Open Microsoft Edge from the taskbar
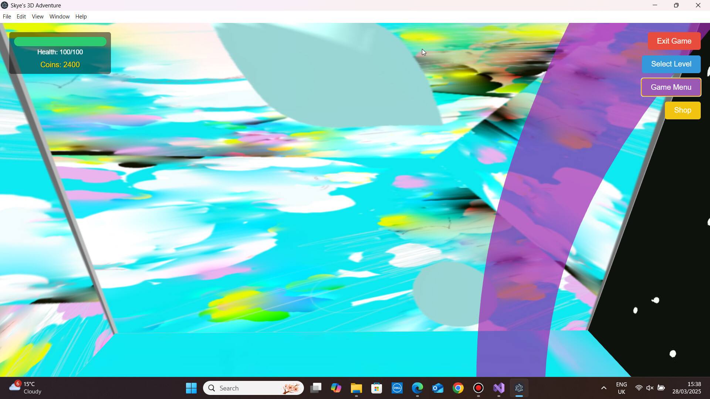This screenshot has height=399, width=710. [x=417, y=388]
